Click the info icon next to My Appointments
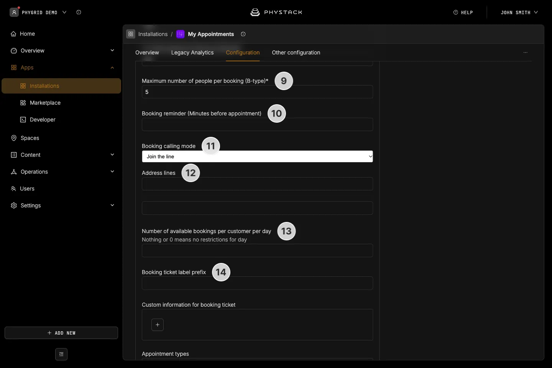This screenshot has height=368, width=552. (243, 34)
